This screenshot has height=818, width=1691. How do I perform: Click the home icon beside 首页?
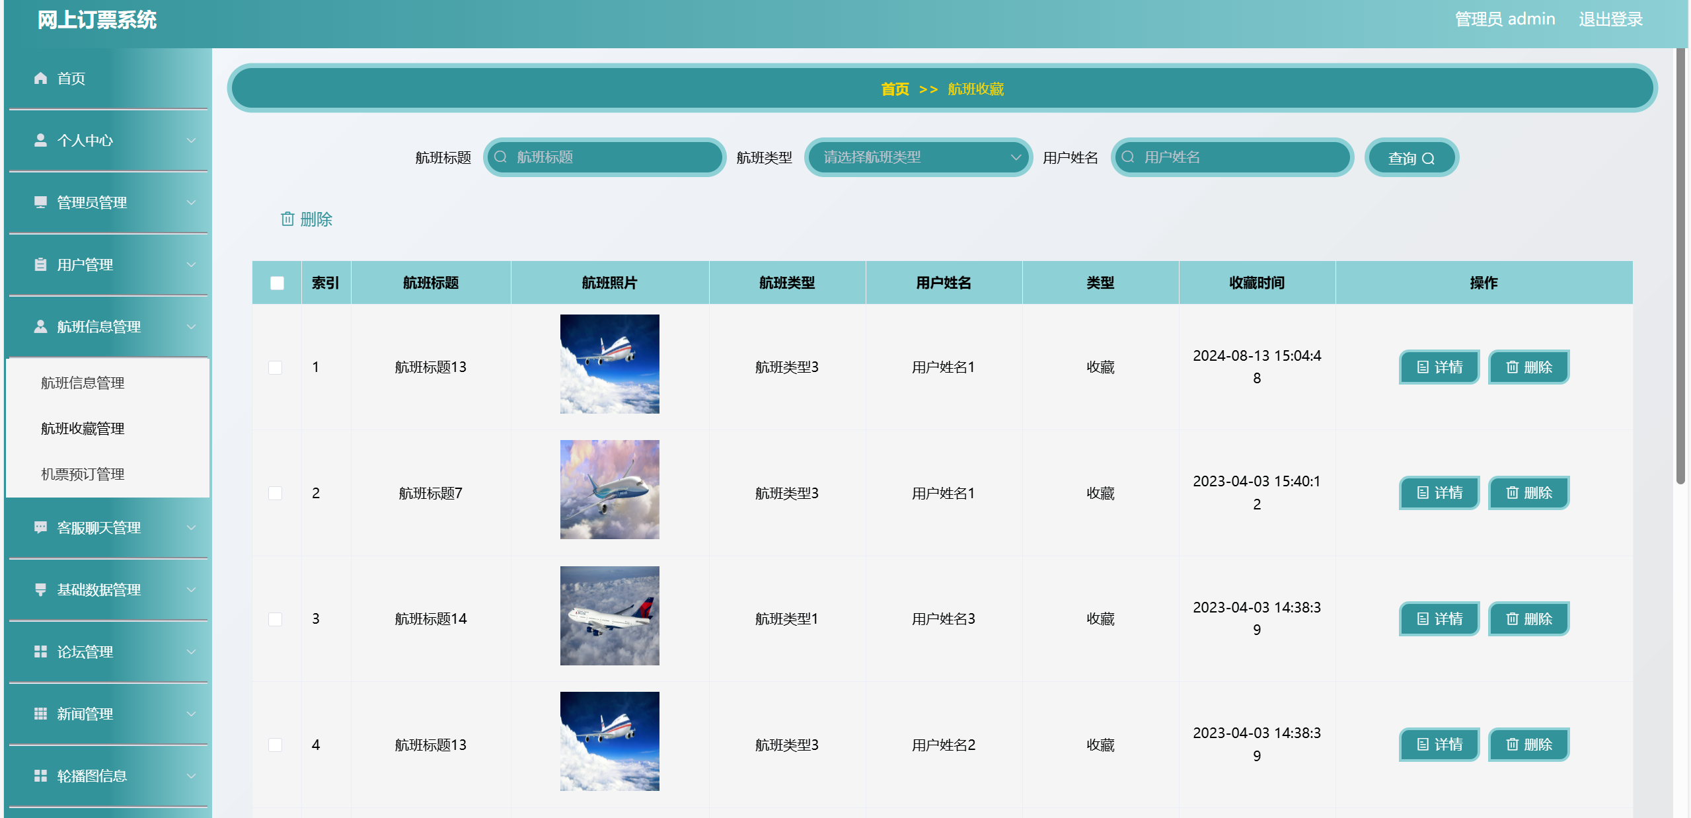(40, 79)
